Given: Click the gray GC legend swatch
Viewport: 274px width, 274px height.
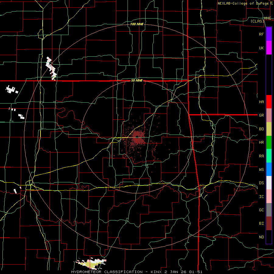Looking at the screenshot, I should click(269, 210).
